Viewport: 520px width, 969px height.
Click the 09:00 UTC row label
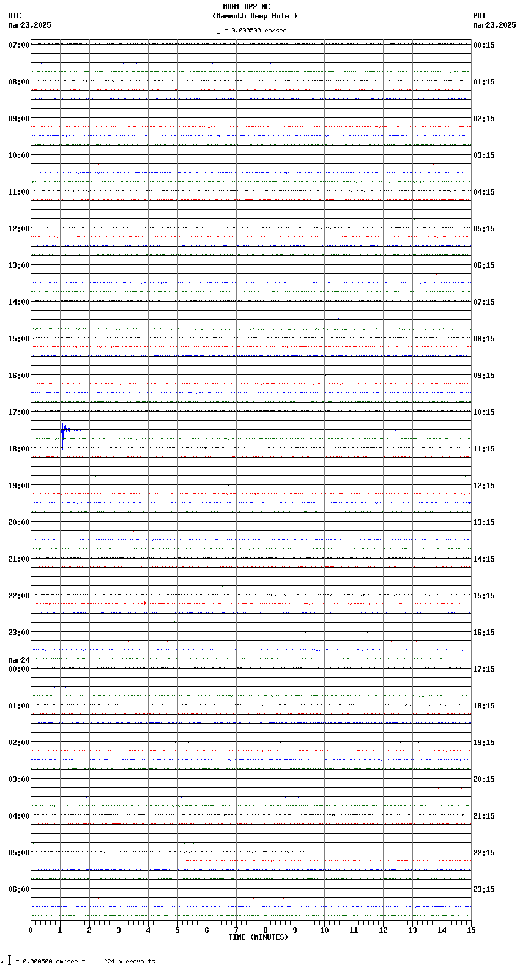pos(19,119)
